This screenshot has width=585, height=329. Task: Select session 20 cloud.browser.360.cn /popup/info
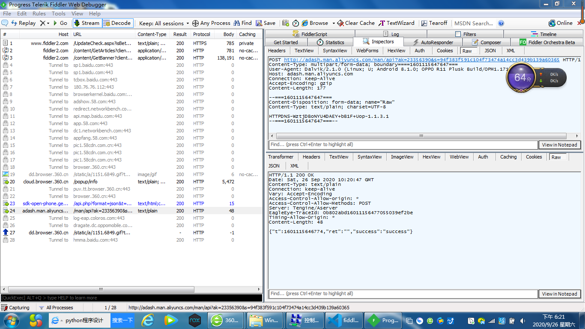tap(131, 182)
